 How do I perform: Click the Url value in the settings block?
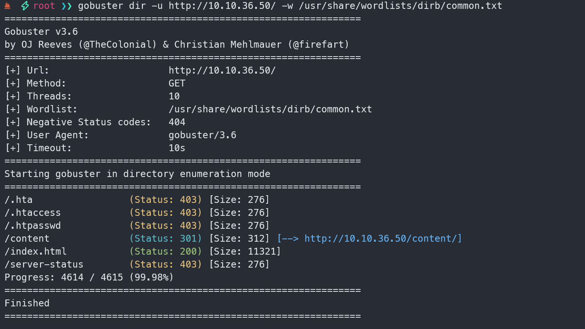point(222,70)
